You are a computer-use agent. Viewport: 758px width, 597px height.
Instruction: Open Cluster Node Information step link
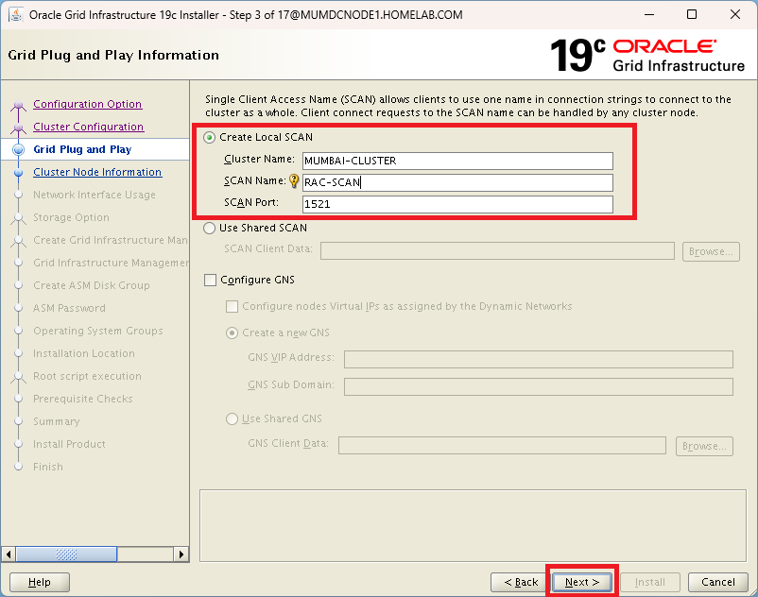pos(97,172)
